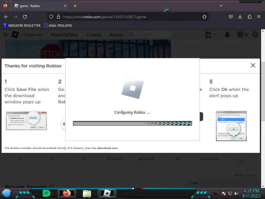Open File Explorer from the taskbar

coord(87,194)
